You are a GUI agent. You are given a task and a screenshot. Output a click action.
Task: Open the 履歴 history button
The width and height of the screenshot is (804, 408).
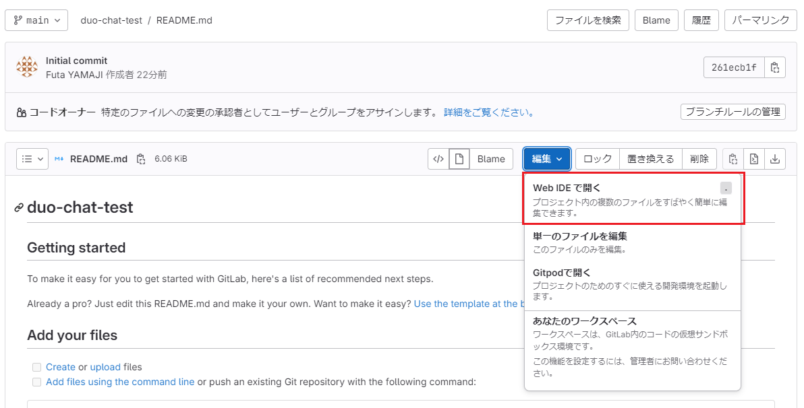pyautogui.click(x=701, y=20)
